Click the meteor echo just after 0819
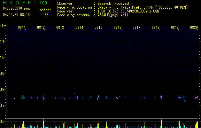 tap(179, 98)
